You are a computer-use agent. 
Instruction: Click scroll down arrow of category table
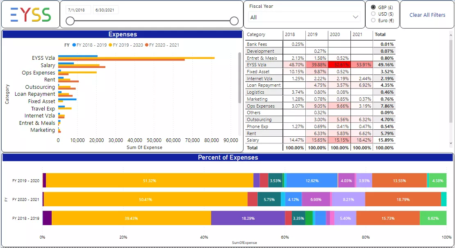[x=451, y=143]
